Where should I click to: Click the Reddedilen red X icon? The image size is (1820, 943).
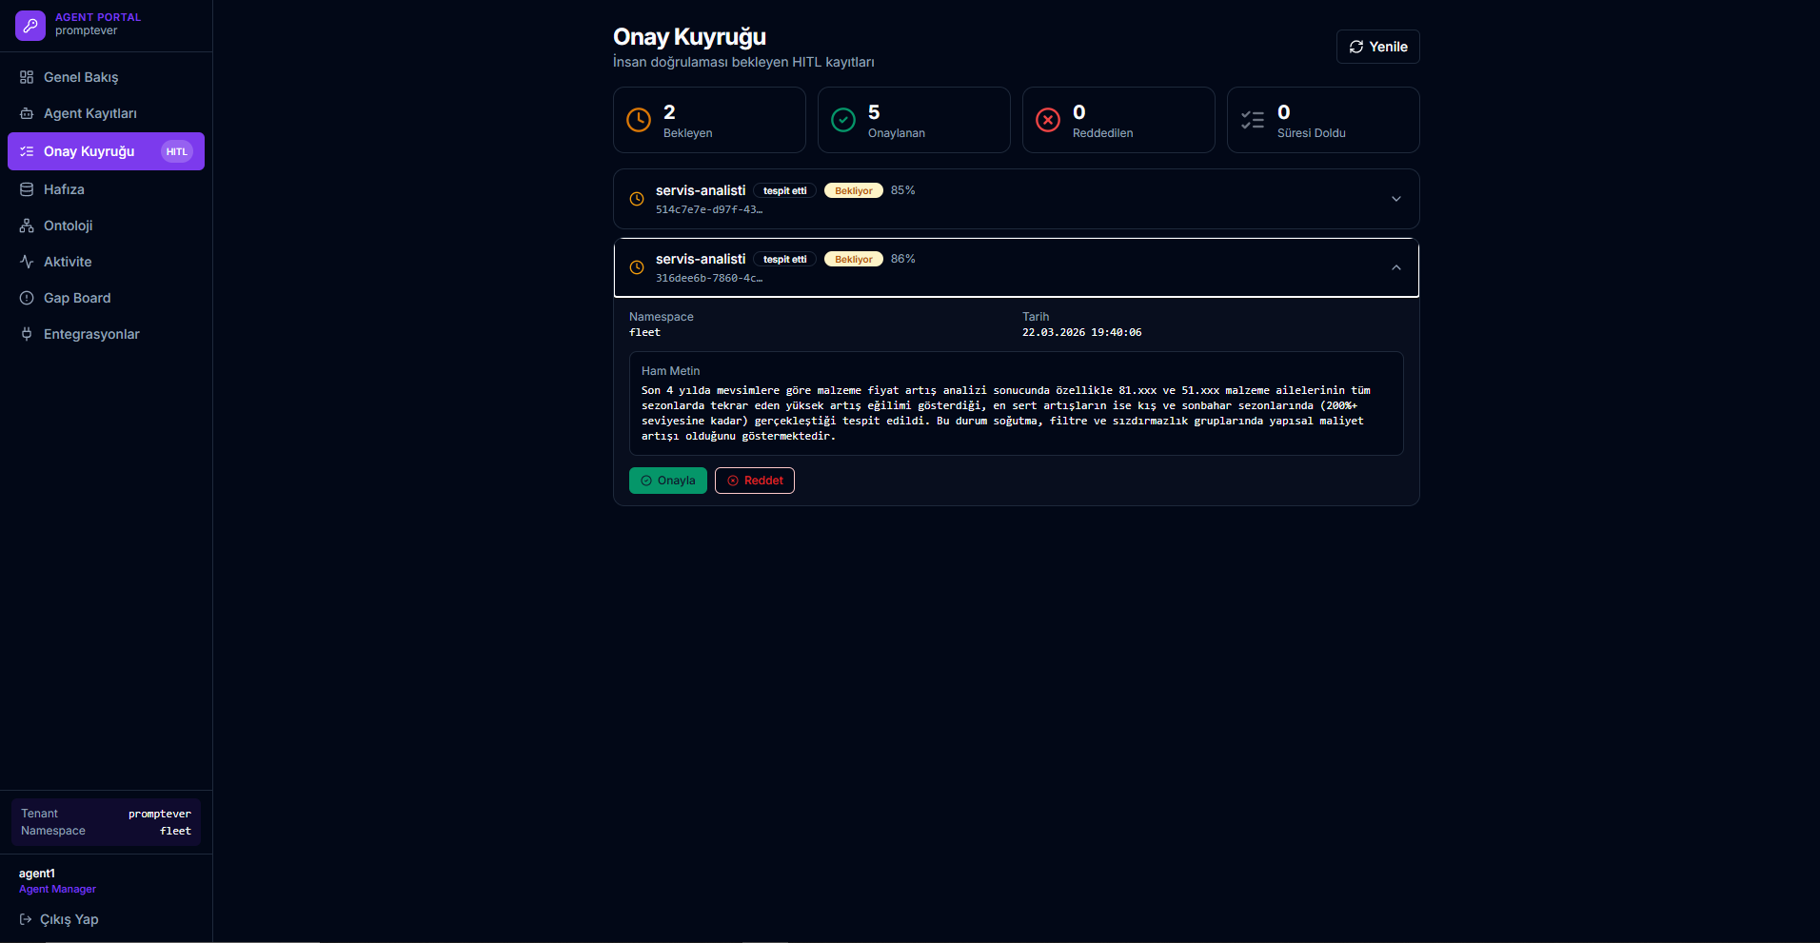coord(1048,120)
